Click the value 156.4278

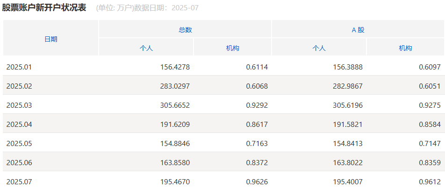tap(175, 67)
